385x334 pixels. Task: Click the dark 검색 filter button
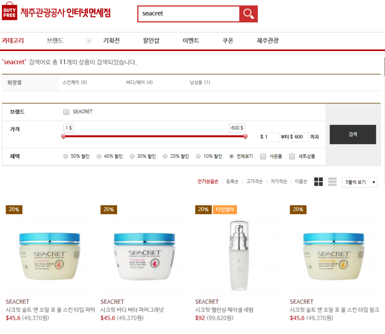pyautogui.click(x=353, y=134)
